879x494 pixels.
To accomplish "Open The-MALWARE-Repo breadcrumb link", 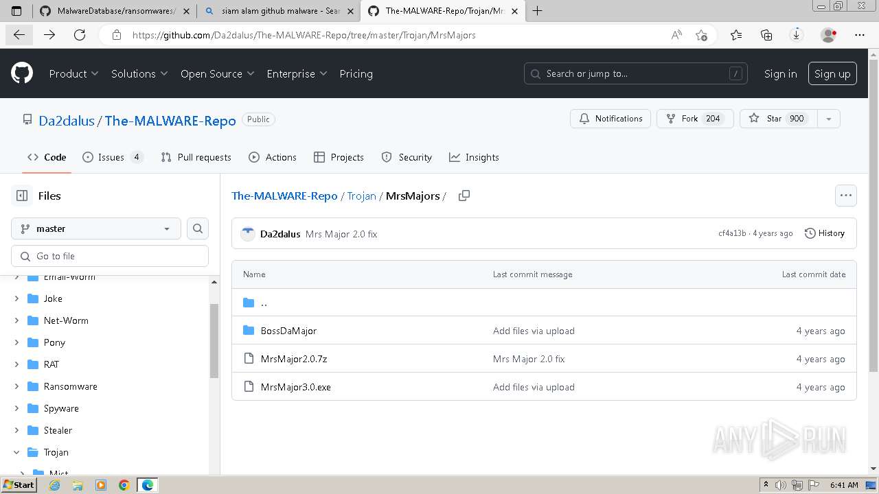I will pos(284,196).
